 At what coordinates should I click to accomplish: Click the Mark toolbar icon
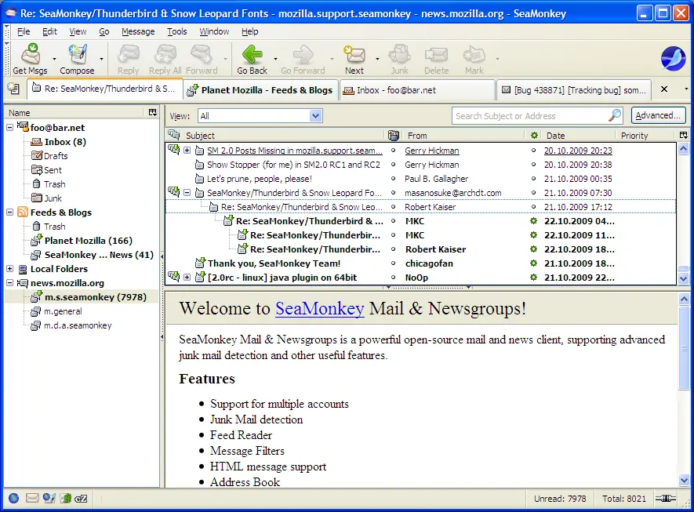pyautogui.click(x=474, y=54)
